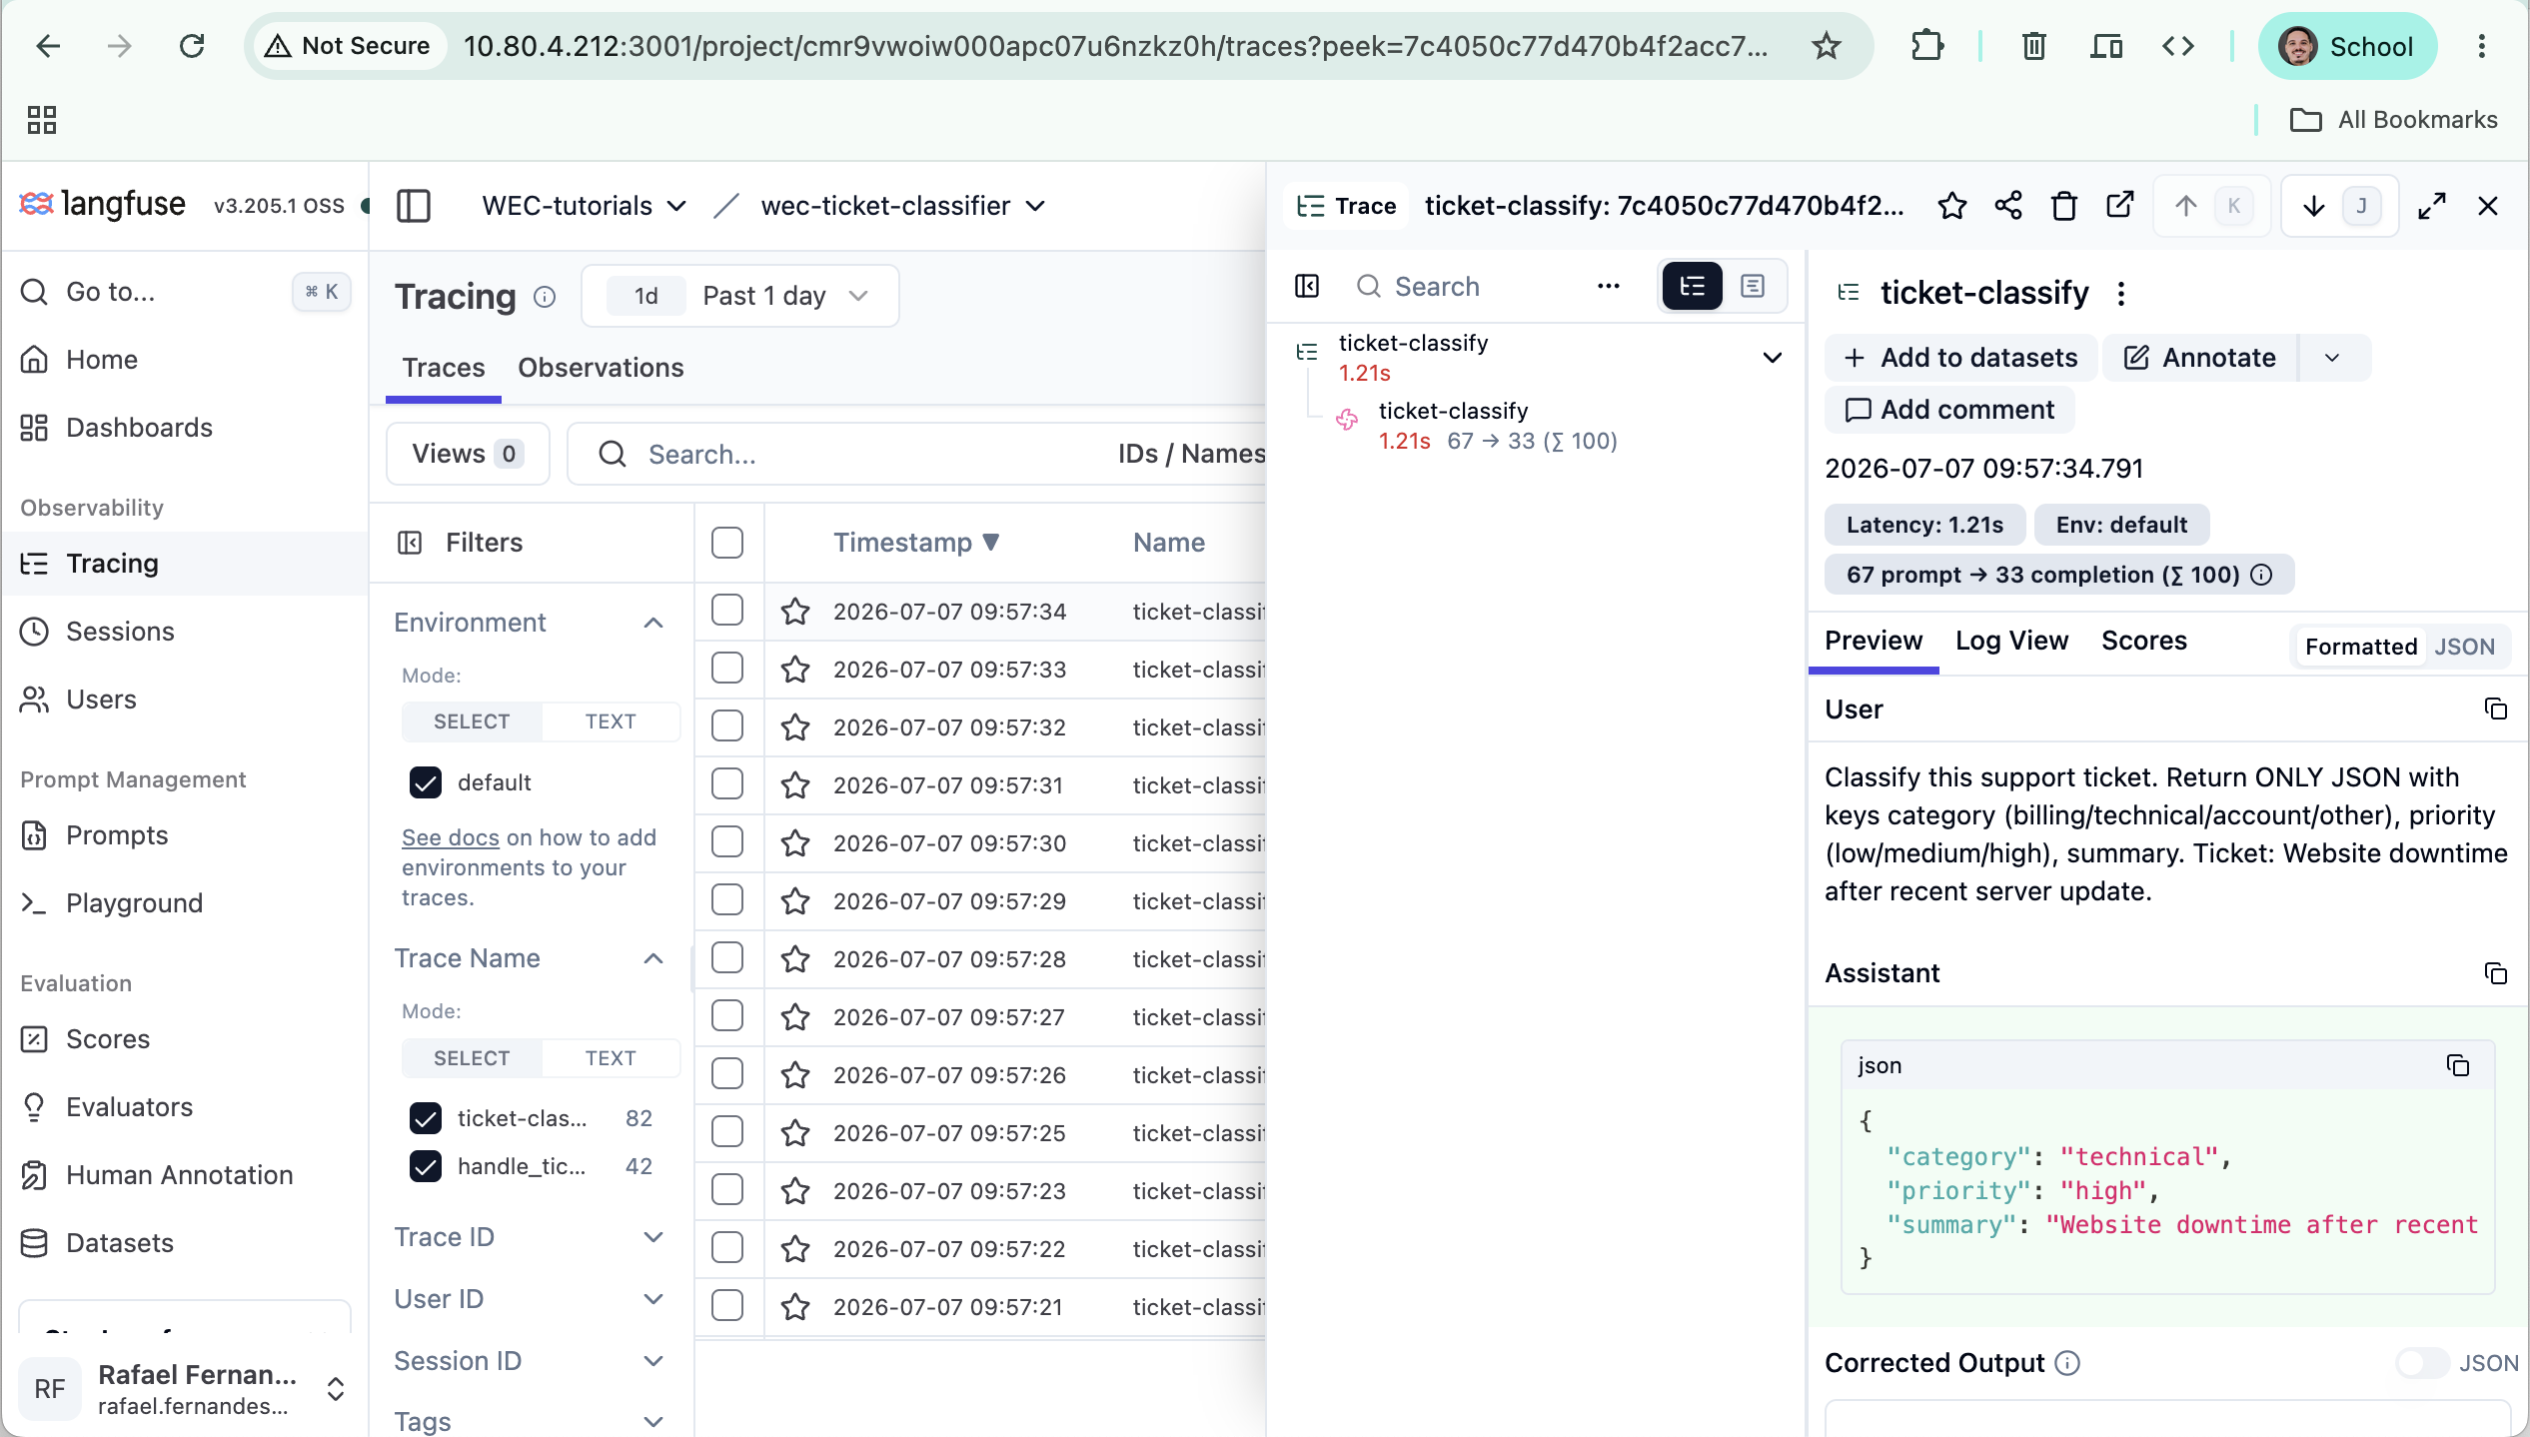Click the share trace icon
This screenshot has height=1437, width=2530.
2007,206
